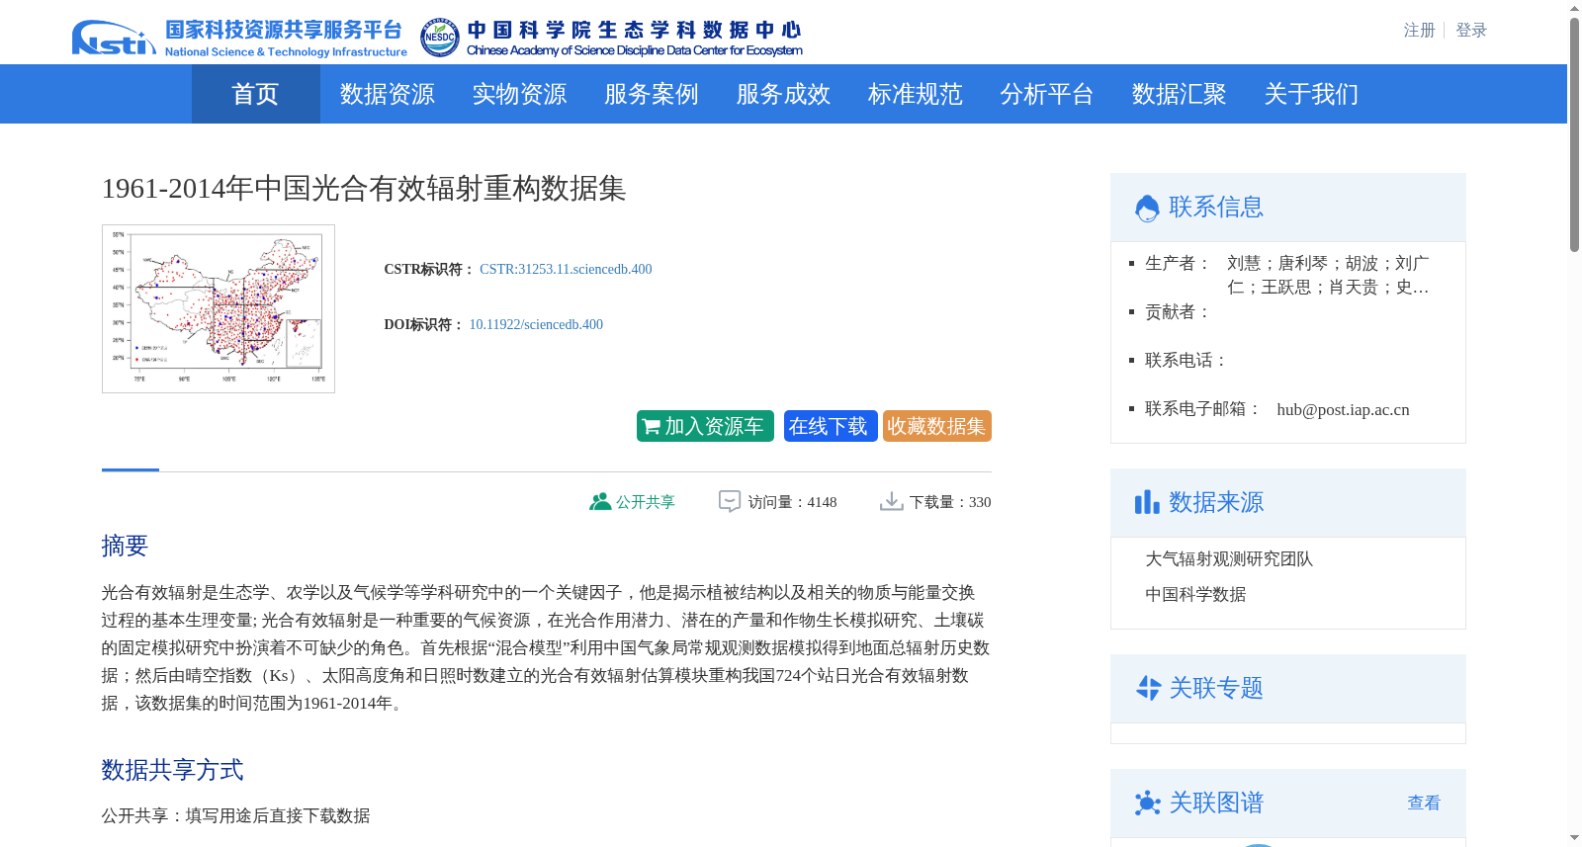Open the DOI 10.11922/sciencedb.400 link
The width and height of the screenshot is (1582, 847).
[x=536, y=324]
